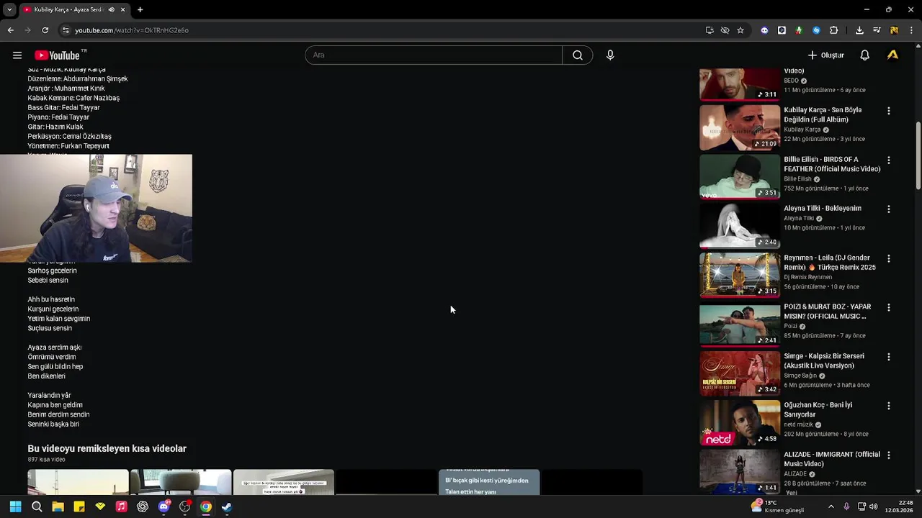Open site information icon in address bar

tap(66, 30)
